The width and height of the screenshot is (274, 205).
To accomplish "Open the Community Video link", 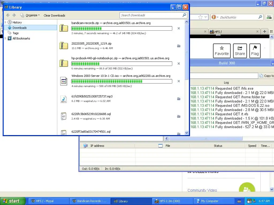I will click(x=202, y=190).
